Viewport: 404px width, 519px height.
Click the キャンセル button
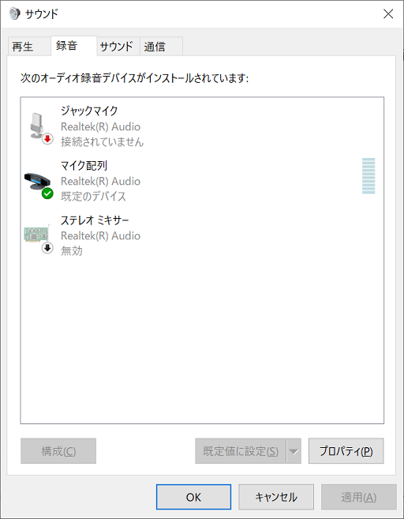(x=276, y=497)
